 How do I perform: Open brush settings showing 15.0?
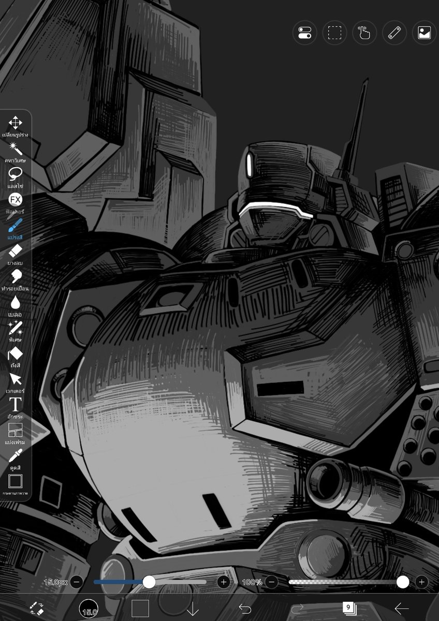click(x=89, y=608)
